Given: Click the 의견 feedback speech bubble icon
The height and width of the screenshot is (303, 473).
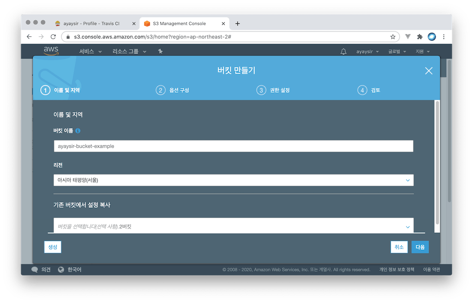Looking at the screenshot, I should pyautogui.click(x=35, y=270).
